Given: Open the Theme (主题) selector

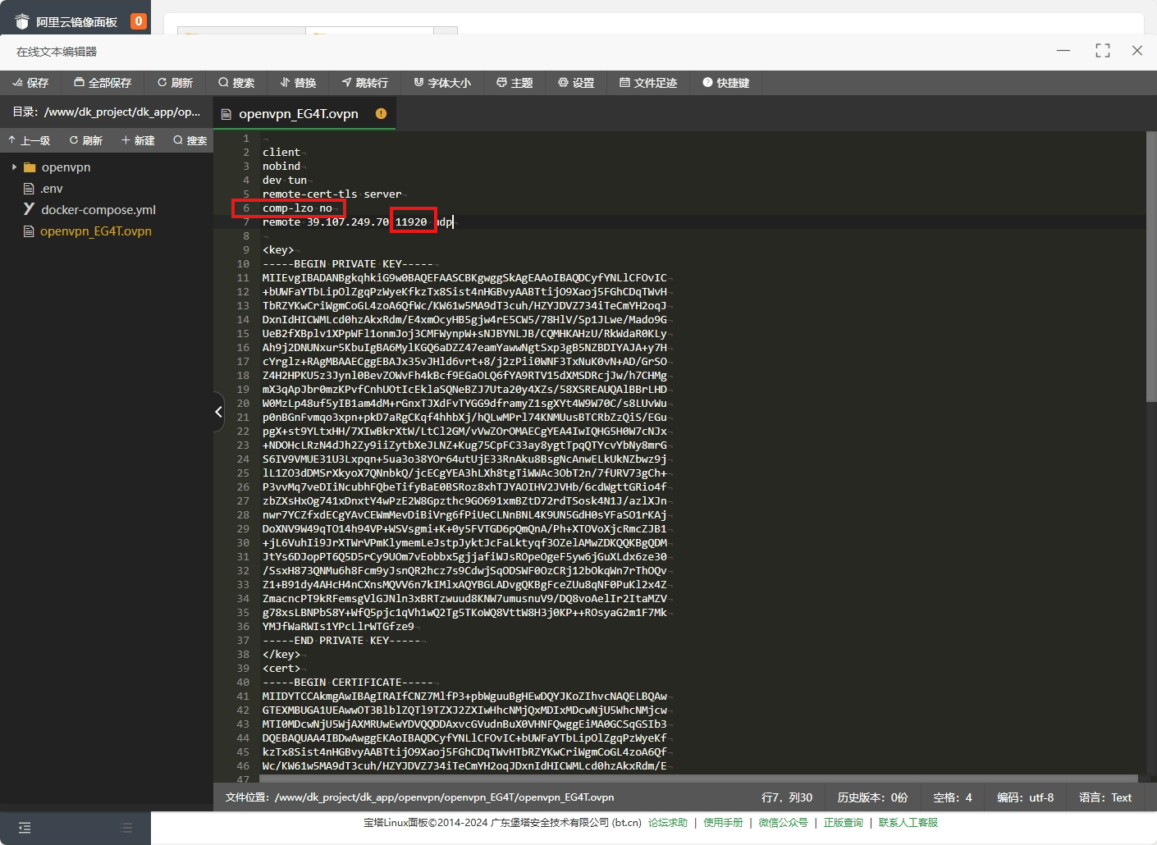Looking at the screenshot, I should (x=514, y=83).
